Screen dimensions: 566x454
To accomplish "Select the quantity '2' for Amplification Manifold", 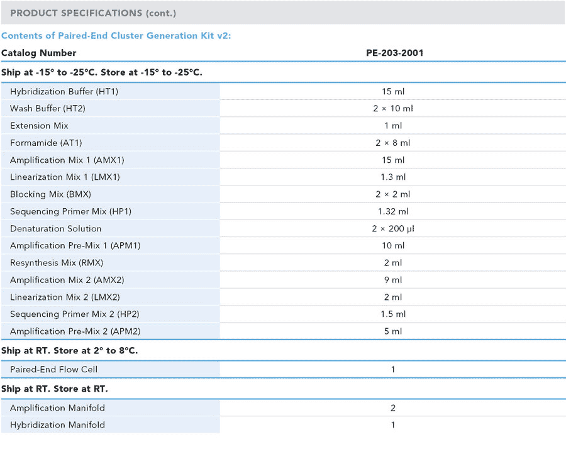I will click(393, 408).
